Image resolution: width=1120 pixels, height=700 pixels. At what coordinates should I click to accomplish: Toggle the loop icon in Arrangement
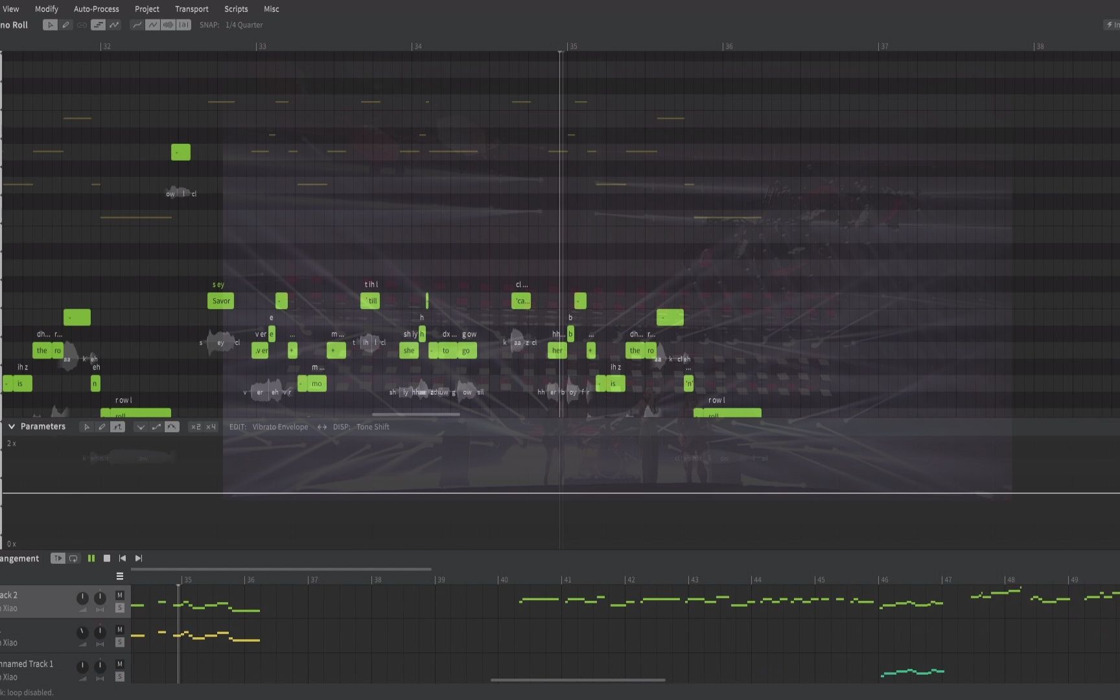(x=73, y=558)
